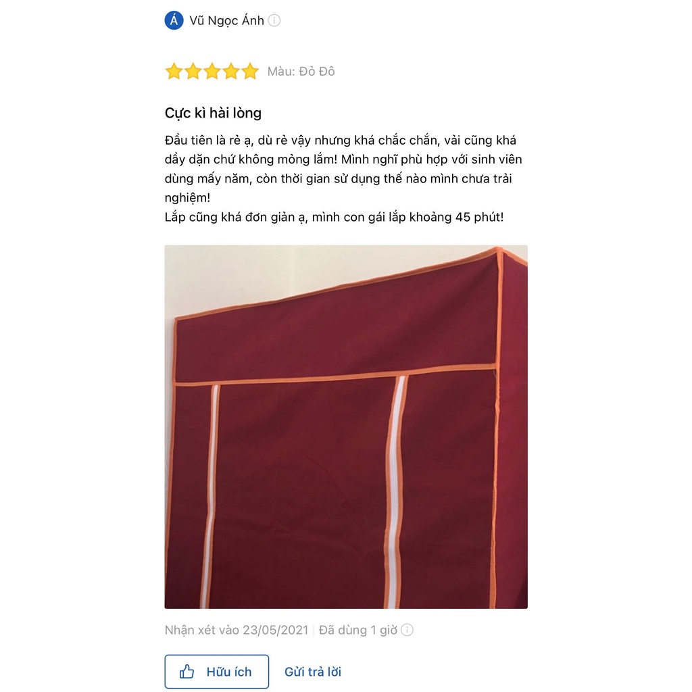
Task: Select the fifth rating star
Action: [x=250, y=71]
